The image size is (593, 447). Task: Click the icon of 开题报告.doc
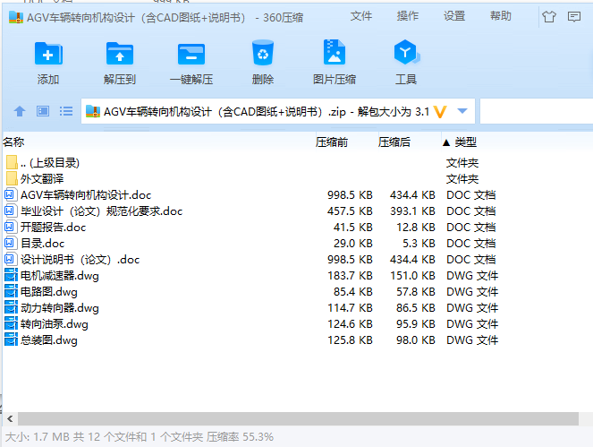(x=10, y=227)
